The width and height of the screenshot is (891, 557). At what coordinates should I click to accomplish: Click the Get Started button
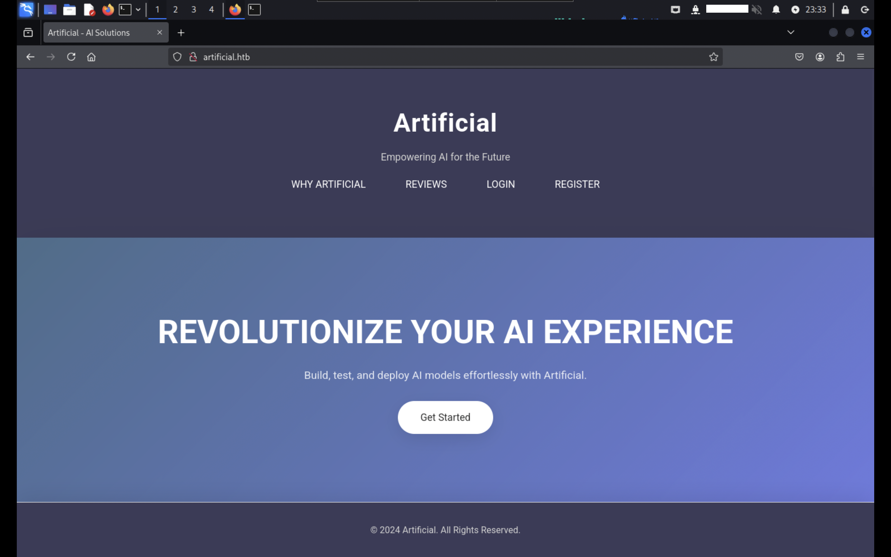445,417
